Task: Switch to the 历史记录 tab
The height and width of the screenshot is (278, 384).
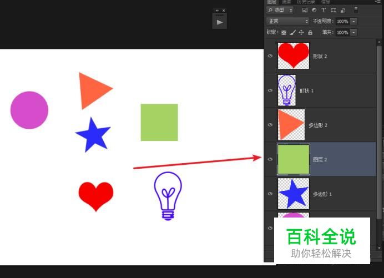Action: pos(306,2)
